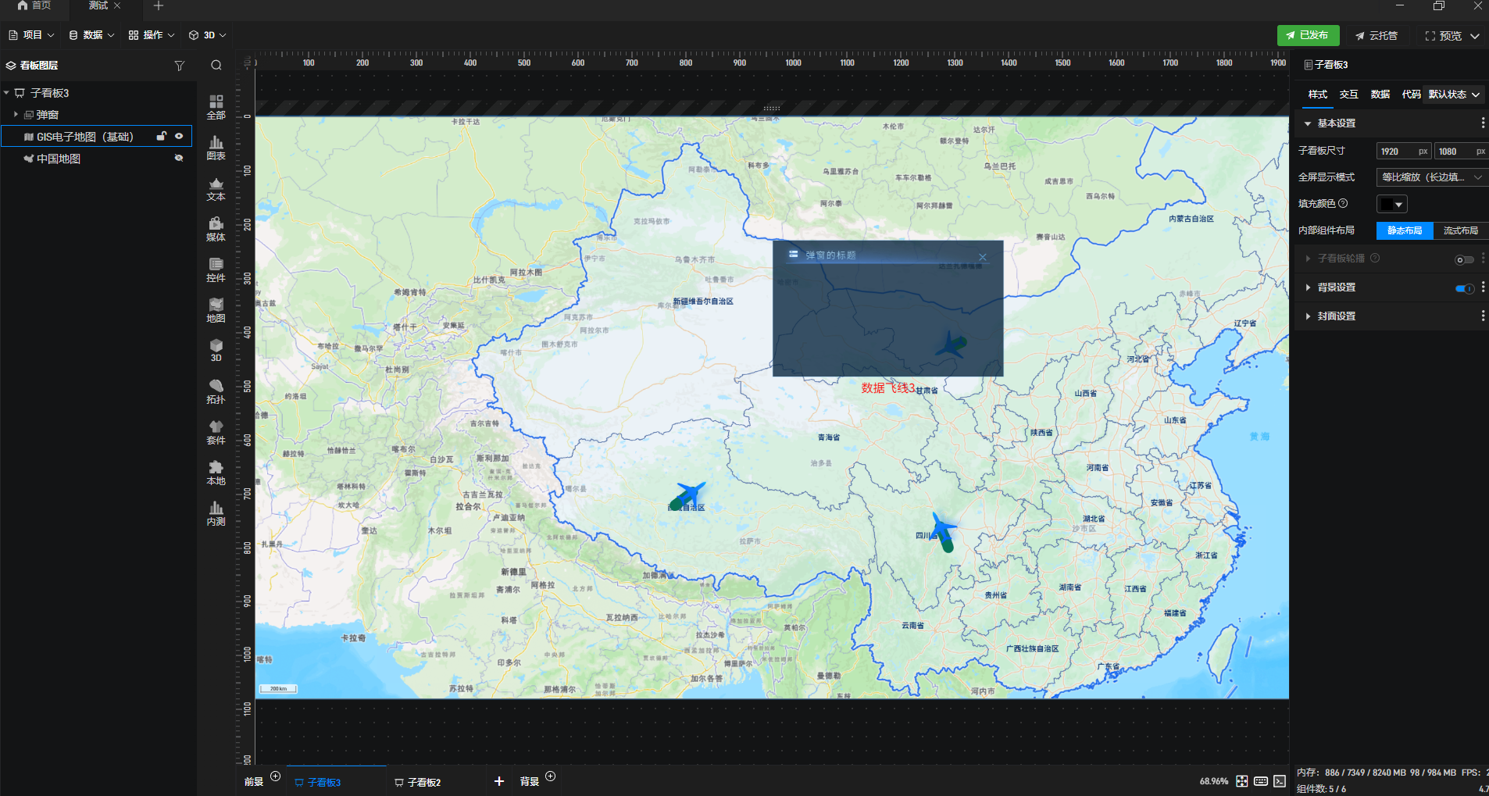
Task: Open the keyboard shortcuts icon
Action: click(1261, 781)
